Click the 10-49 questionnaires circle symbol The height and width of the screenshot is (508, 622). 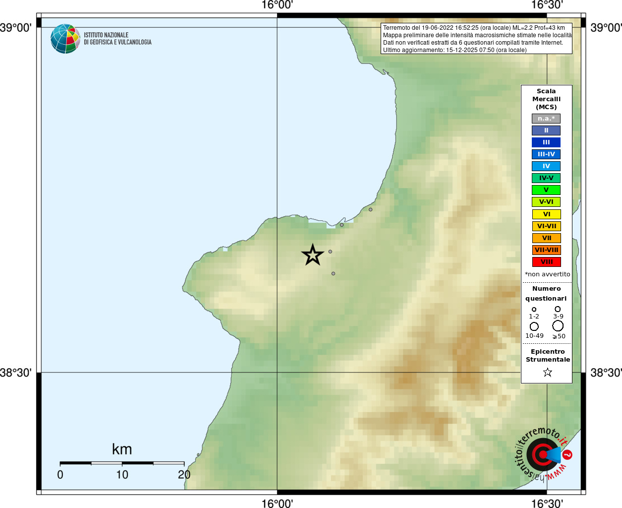pyautogui.click(x=534, y=326)
